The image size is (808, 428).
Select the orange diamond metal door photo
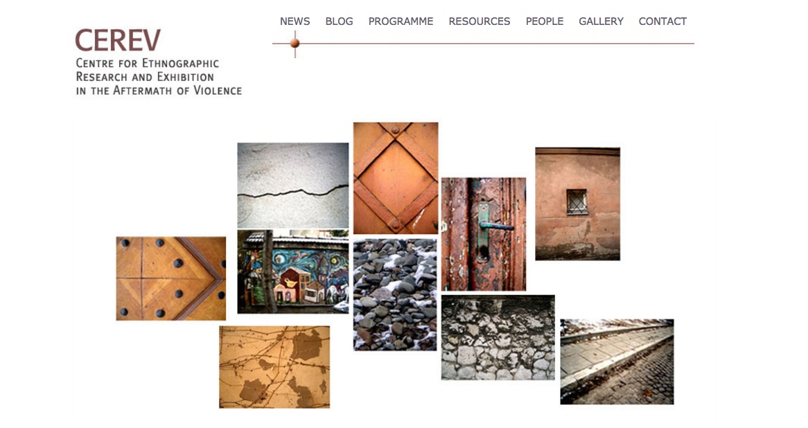[x=396, y=178]
